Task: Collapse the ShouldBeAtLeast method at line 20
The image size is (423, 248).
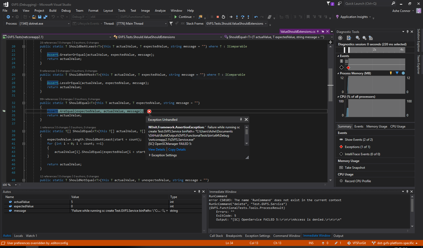Action: pyautogui.click(x=24, y=47)
